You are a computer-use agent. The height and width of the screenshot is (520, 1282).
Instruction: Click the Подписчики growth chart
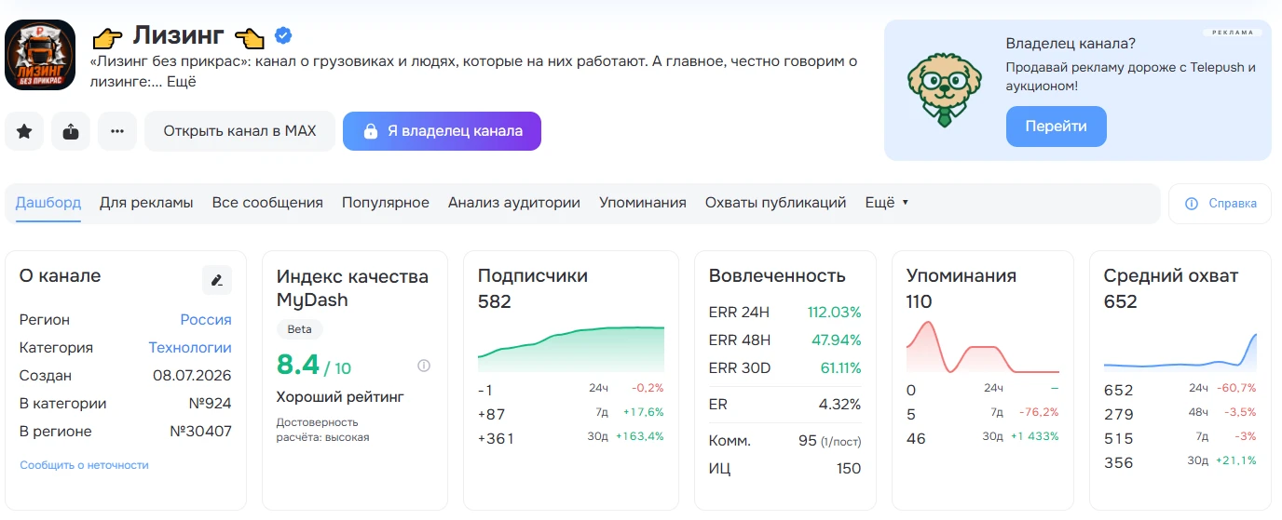pyautogui.click(x=571, y=349)
